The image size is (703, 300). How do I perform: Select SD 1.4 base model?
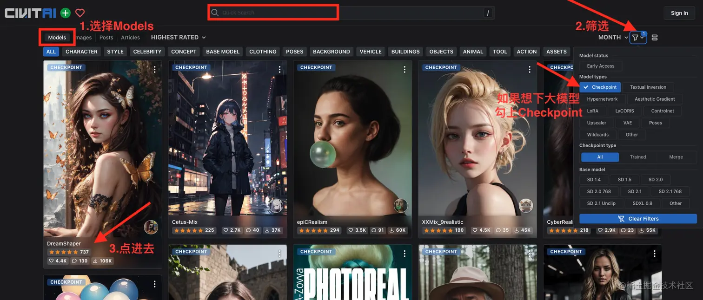[x=594, y=179]
